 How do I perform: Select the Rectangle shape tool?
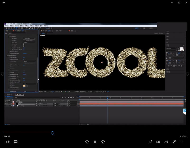[x=22, y=28]
